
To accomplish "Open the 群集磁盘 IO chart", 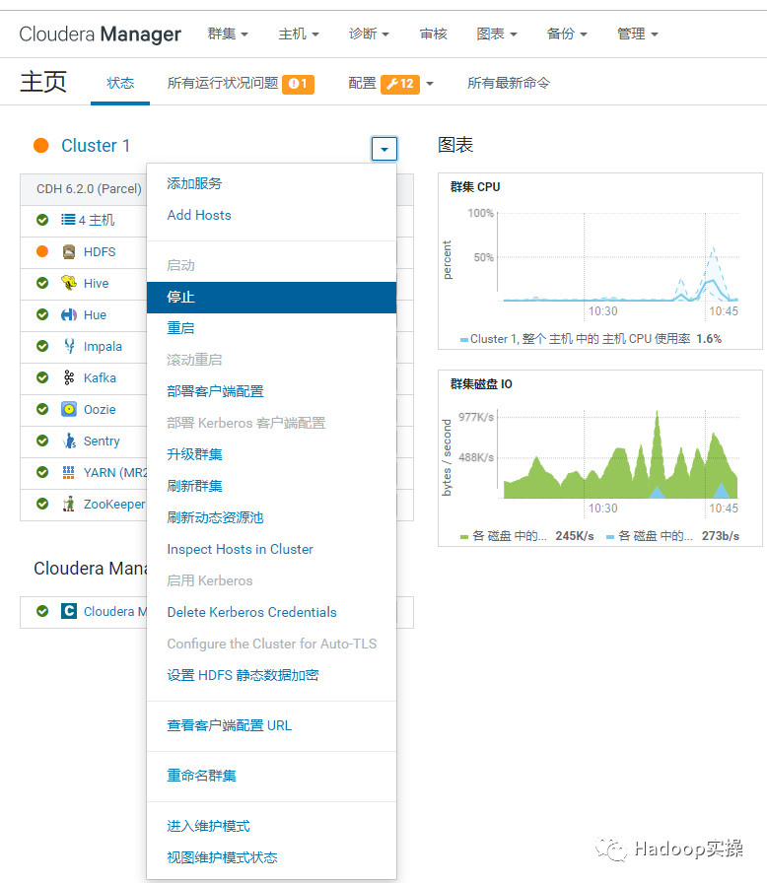I will [600, 458].
